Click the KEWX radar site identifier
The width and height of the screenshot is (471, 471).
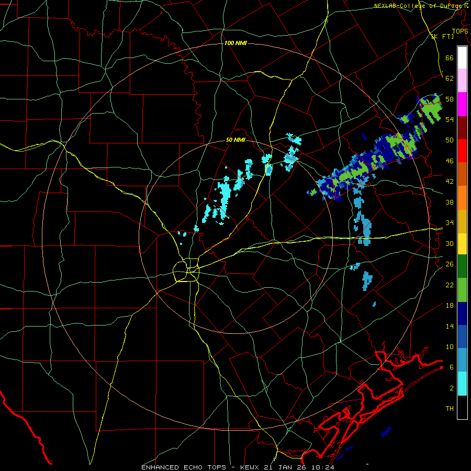251,467
